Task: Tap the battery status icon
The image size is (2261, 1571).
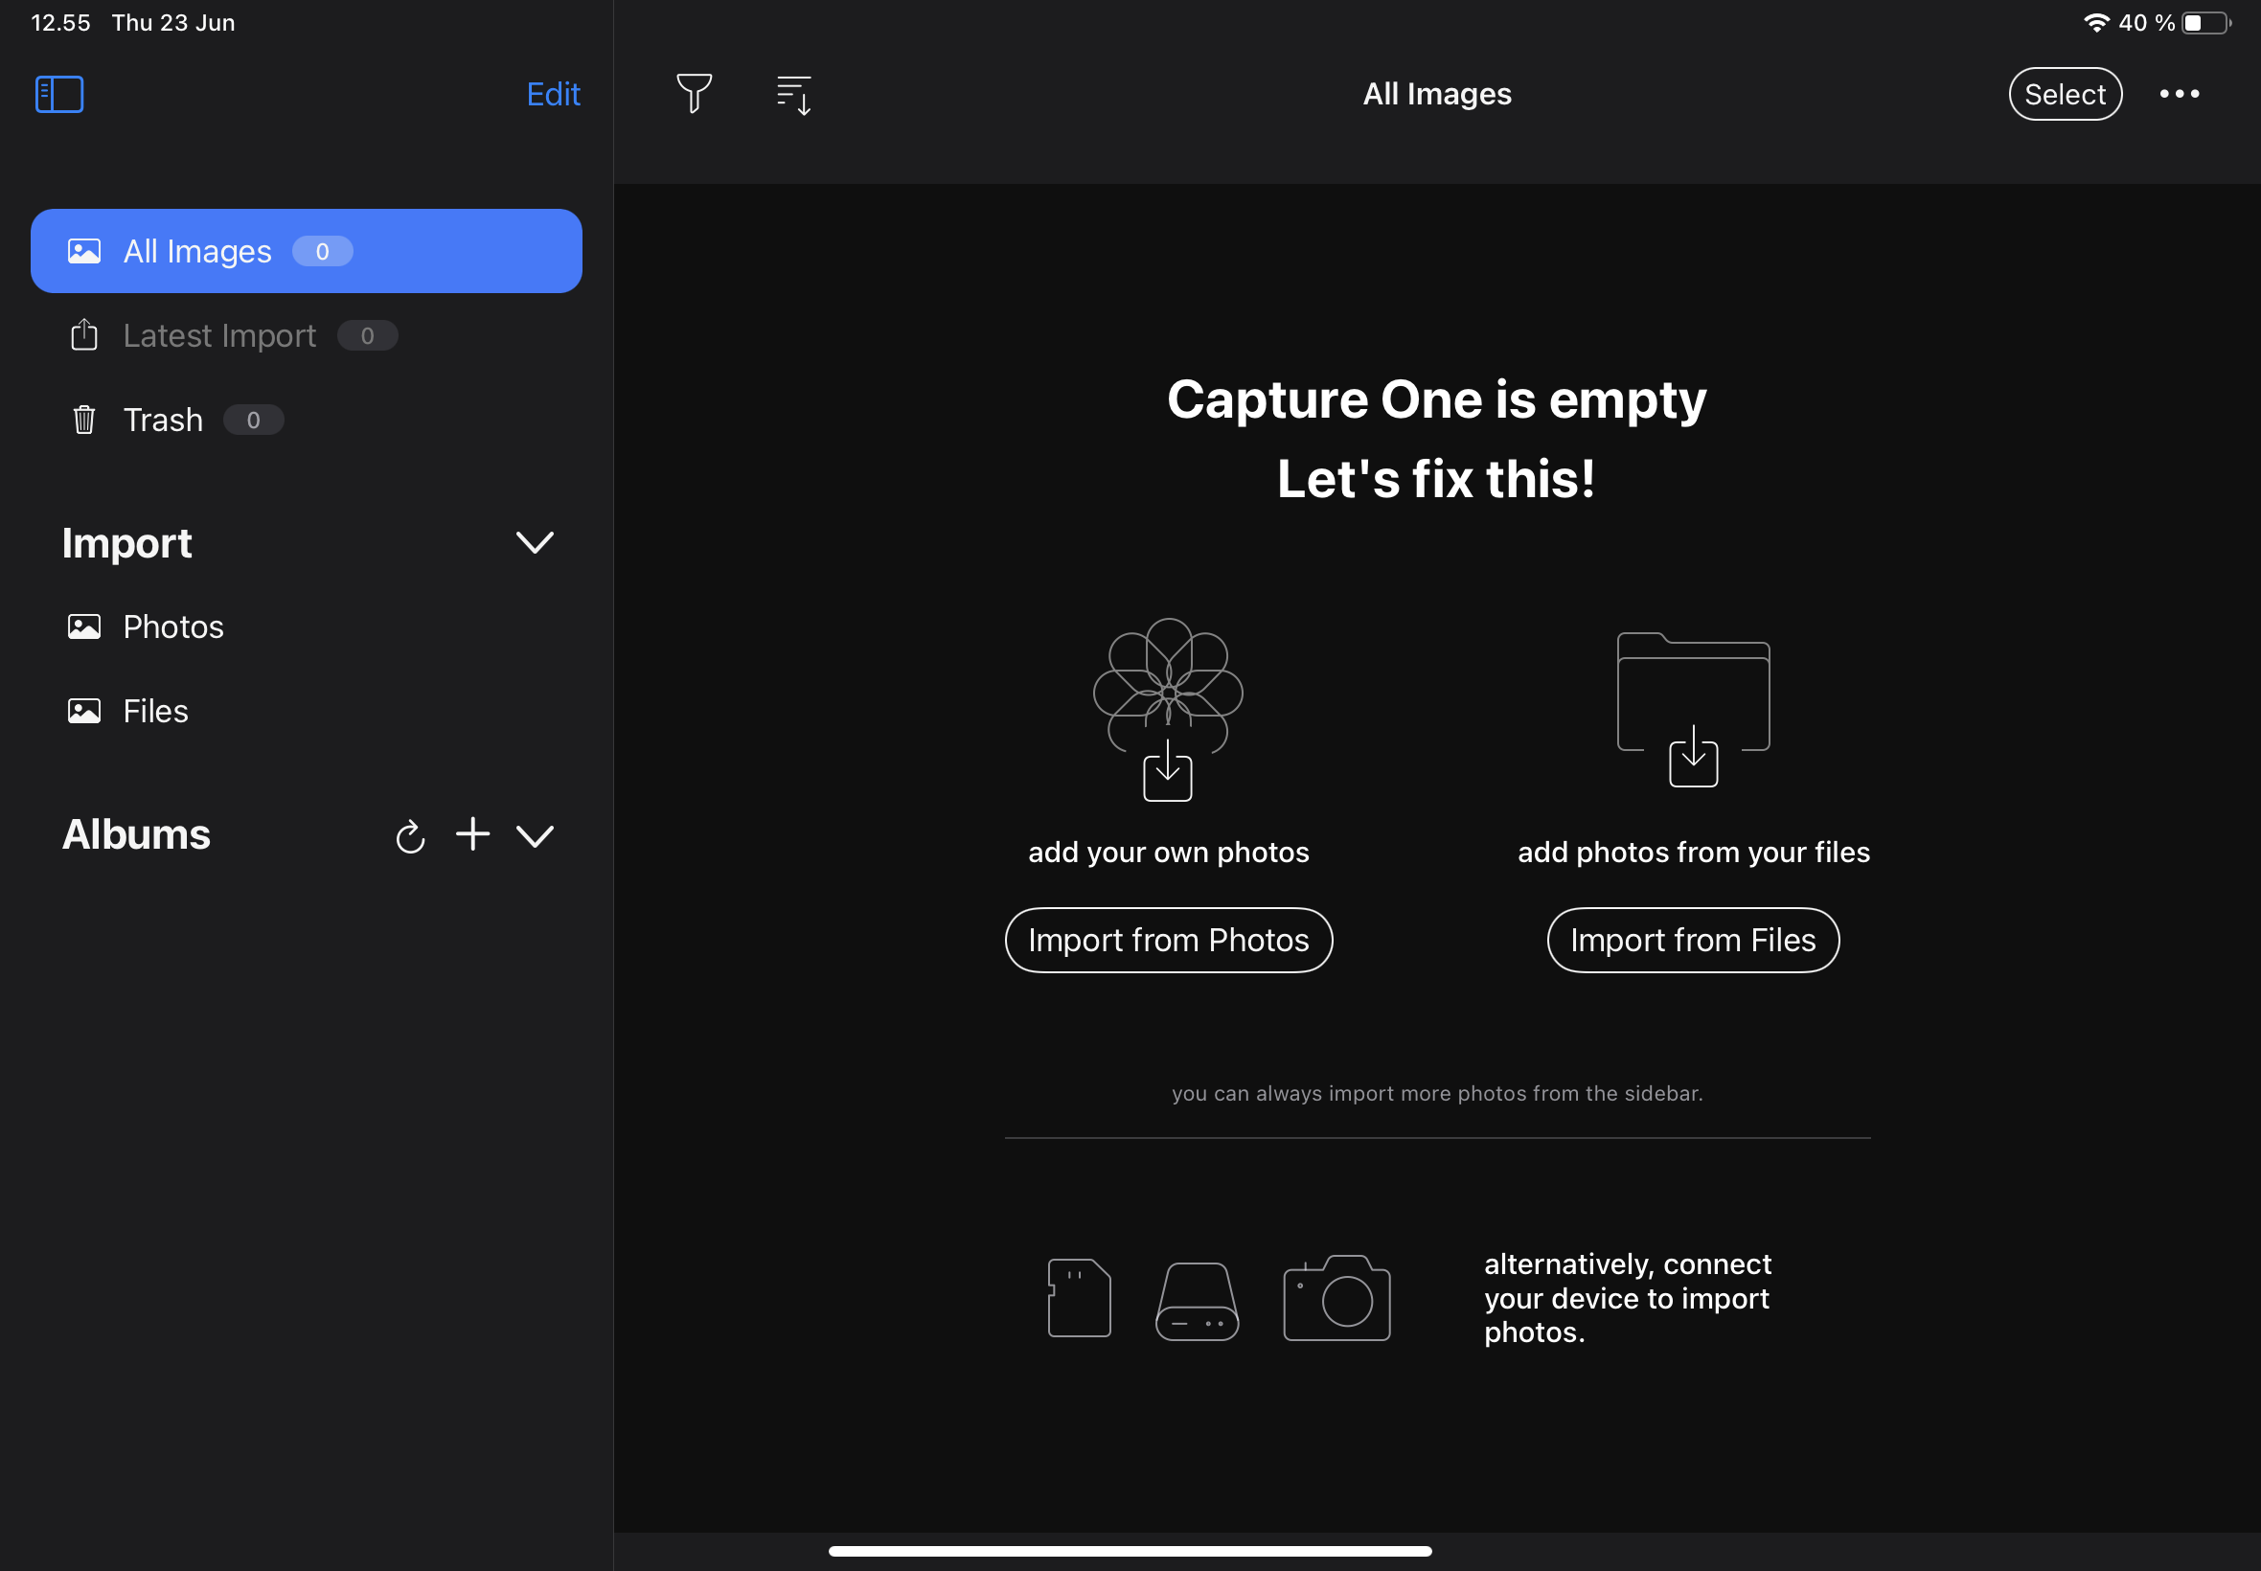Action: (2205, 23)
